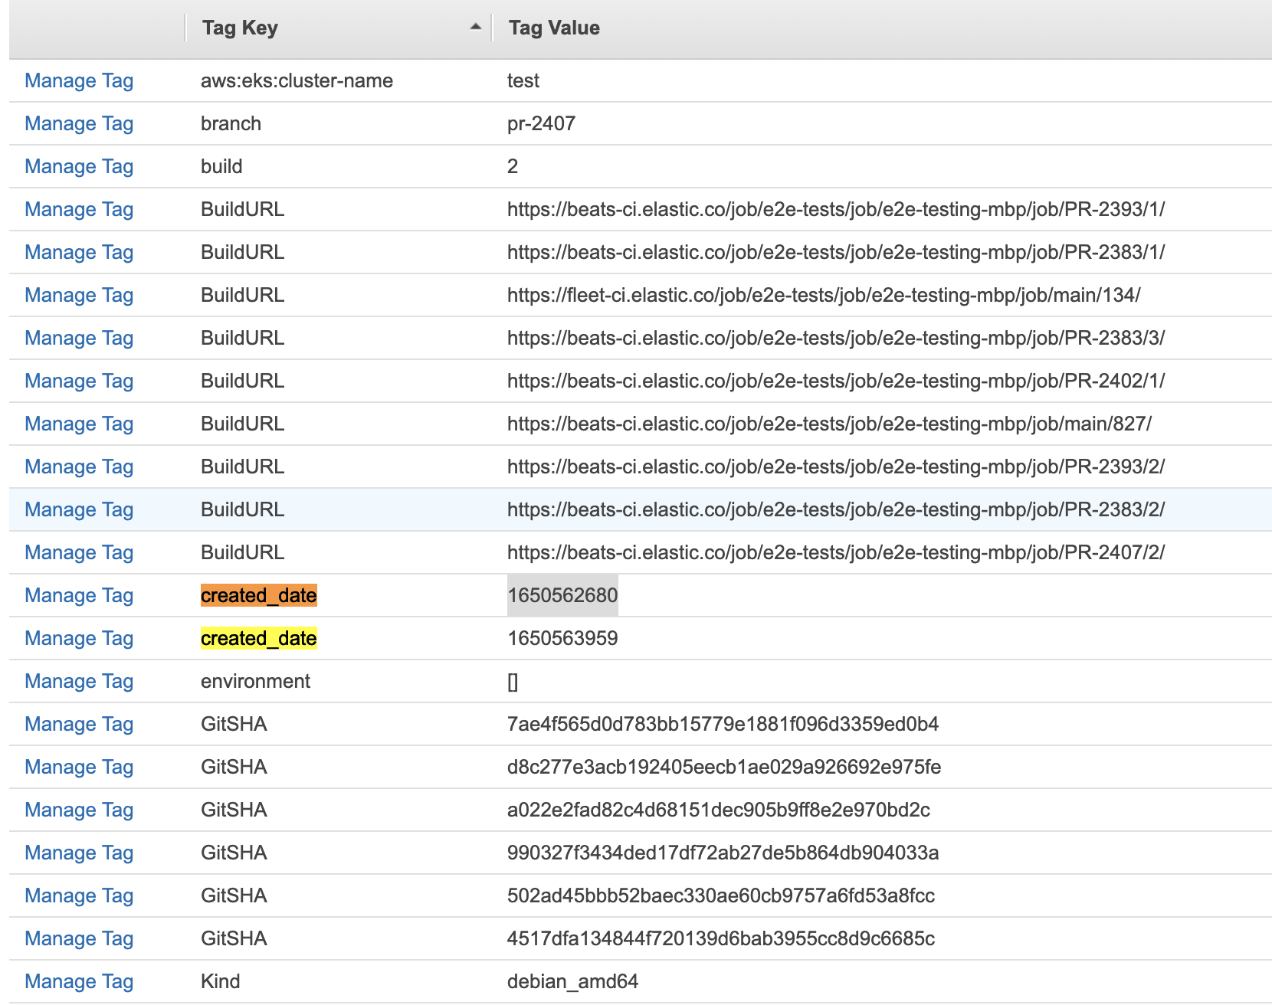Open Manage Tag for GitSHA 4517dfa1 row
This screenshot has width=1272, height=1005.
point(79,938)
